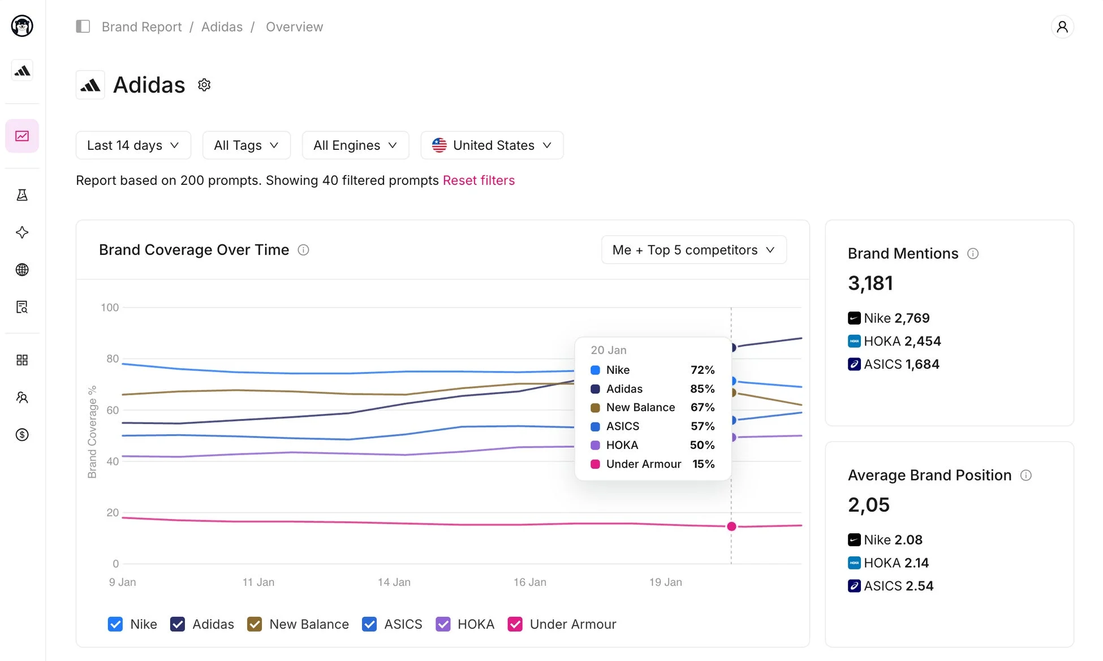
Task: Click the otter app logo in sidebar
Action: click(x=22, y=26)
